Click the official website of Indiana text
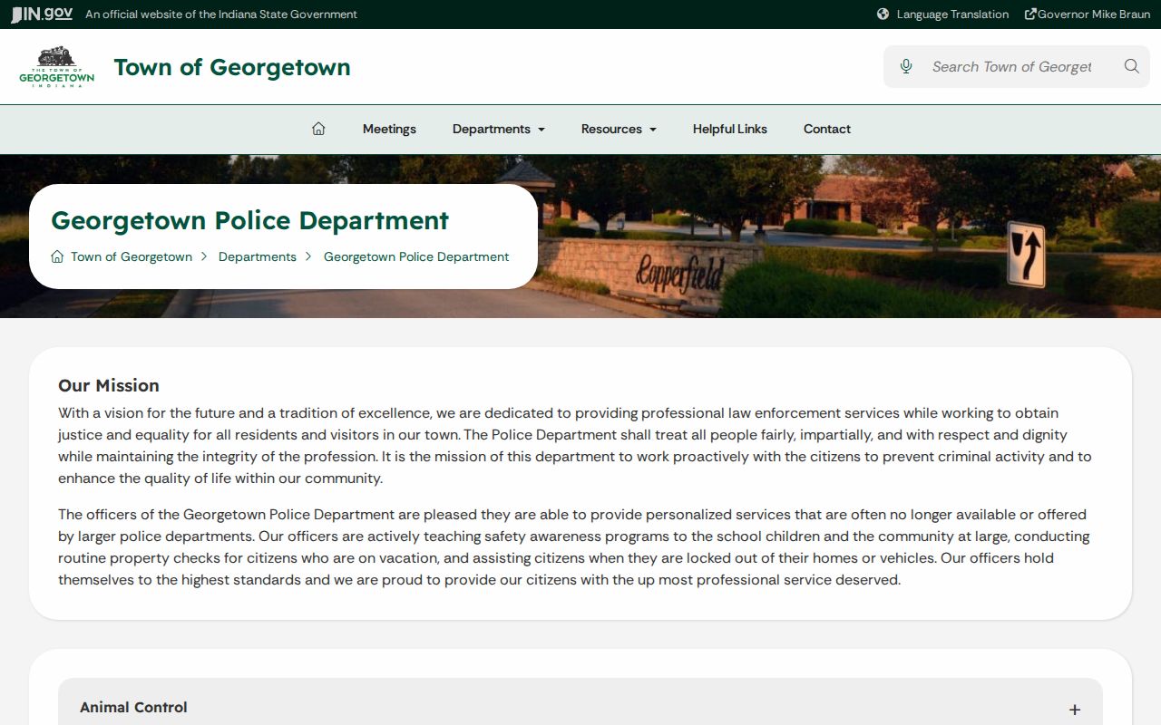The height and width of the screenshot is (725, 1161). pos(221,14)
